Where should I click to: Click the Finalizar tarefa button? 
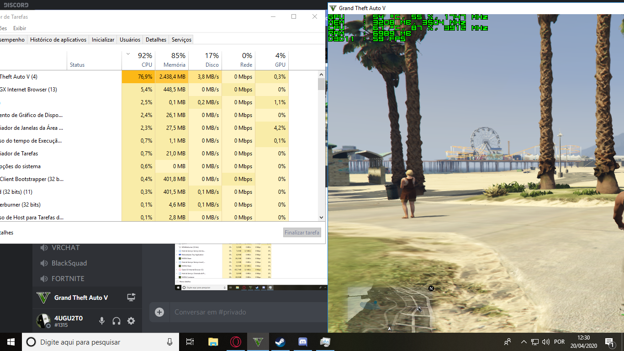(302, 233)
